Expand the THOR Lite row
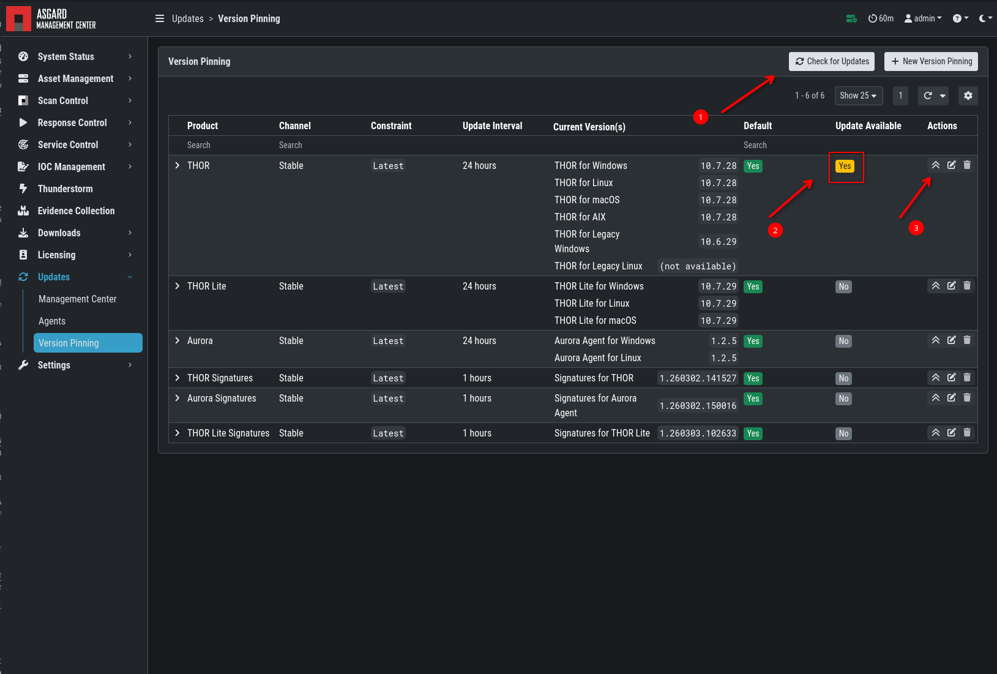The width and height of the screenshot is (997, 674). pyautogui.click(x=177, y=286)
